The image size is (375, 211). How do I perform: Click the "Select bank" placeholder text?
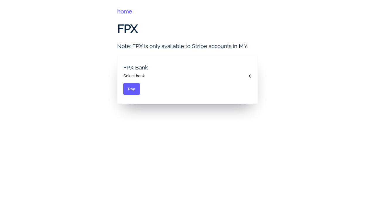[134, 76]
